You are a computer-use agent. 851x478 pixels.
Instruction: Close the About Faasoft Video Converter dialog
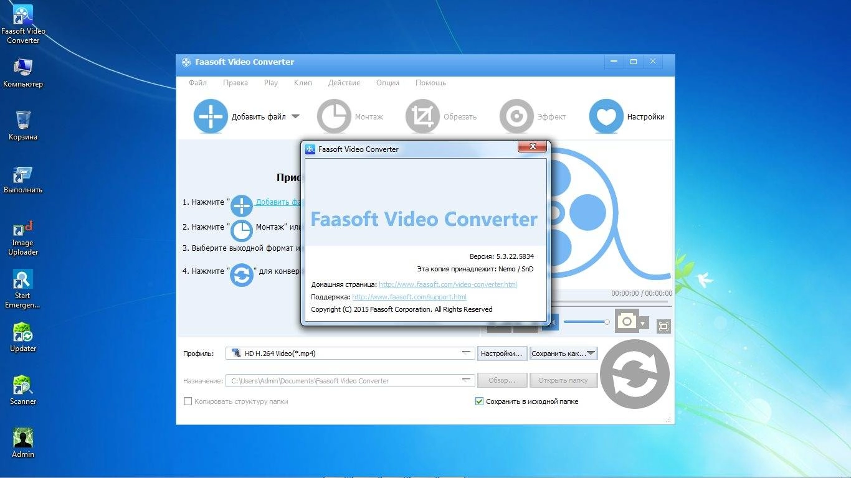pyautogui.click(x=533, y=147)
